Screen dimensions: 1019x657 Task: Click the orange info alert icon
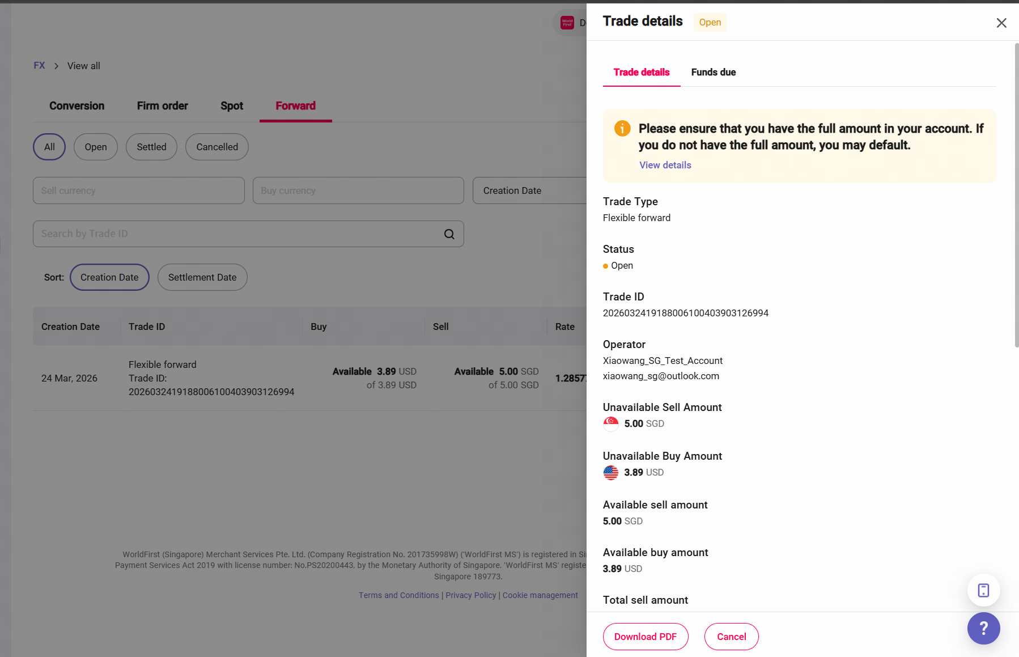click(622, 129)
